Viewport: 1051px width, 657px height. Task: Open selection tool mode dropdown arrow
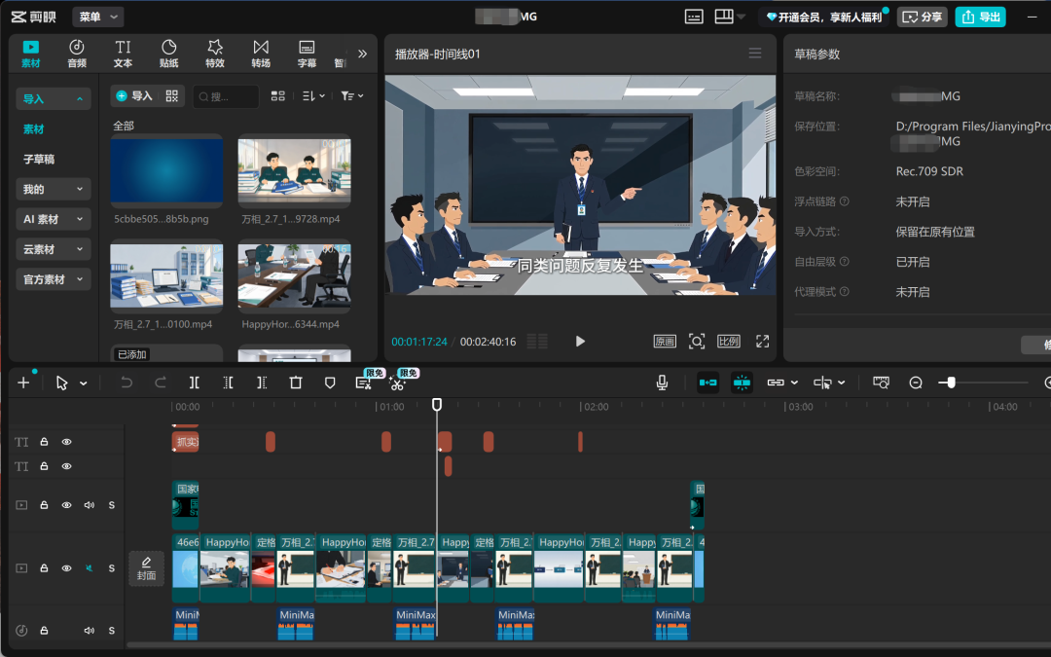[x=83, y=383]
